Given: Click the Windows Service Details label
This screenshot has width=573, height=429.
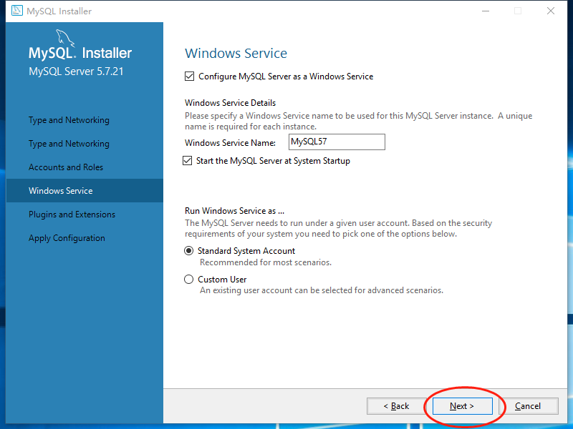Looking at the screenshot, I should [230, 103].
